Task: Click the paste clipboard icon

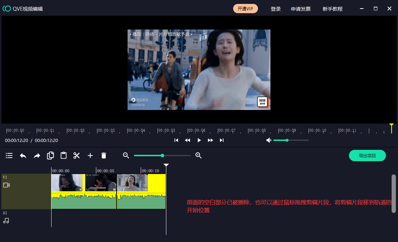Action: [x=64, y=156]
